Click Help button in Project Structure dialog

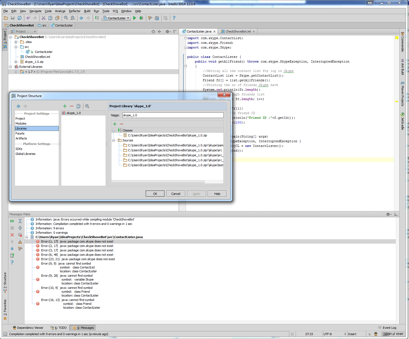click(217, 194)
